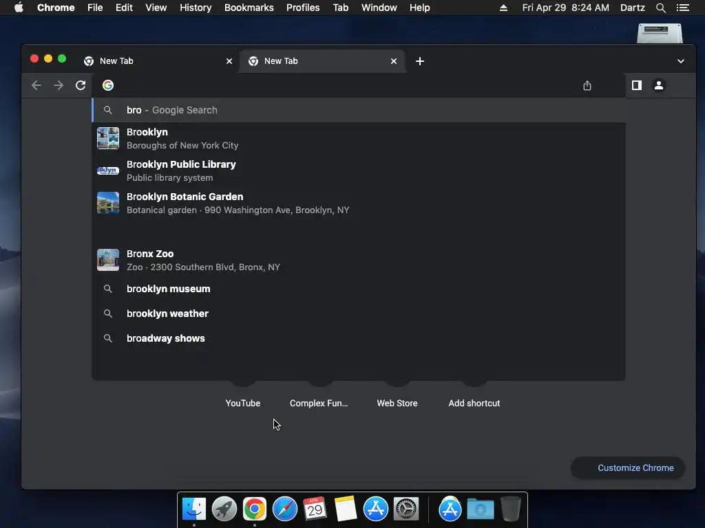Choose the 'broadway shows' search suggestion

[x=359, y=338]
